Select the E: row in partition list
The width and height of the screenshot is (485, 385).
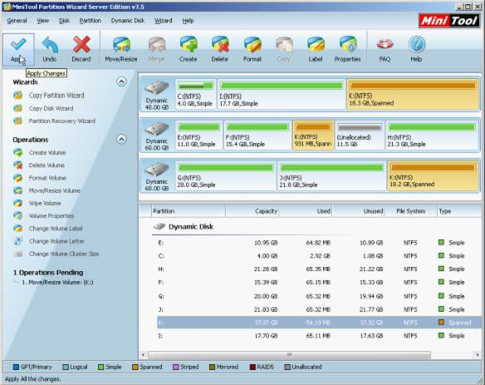[319, 243]
